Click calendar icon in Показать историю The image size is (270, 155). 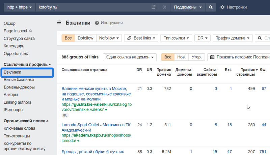click(x=212, y=57)
